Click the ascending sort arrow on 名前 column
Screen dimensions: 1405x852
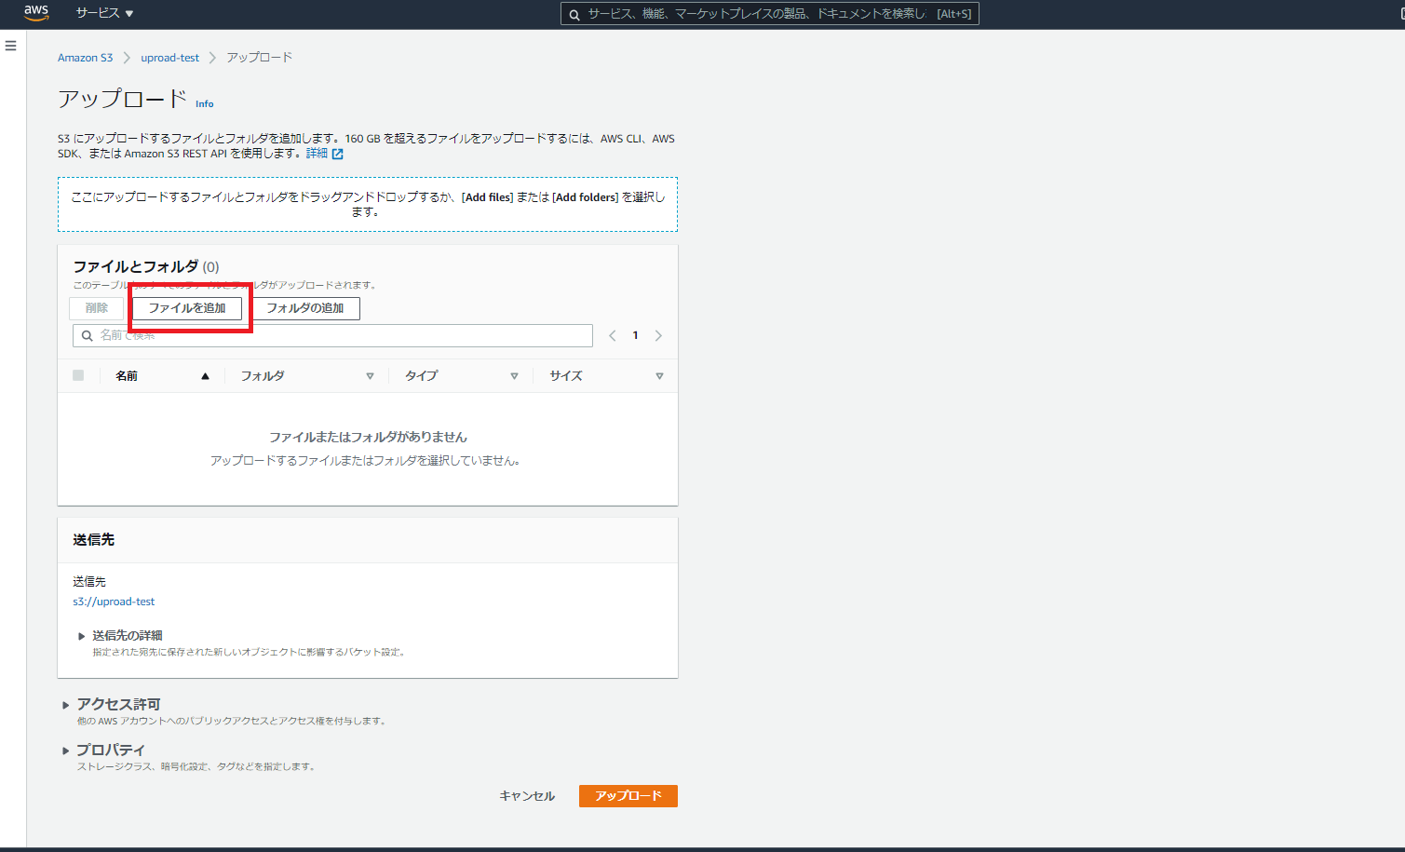point(206,375)
